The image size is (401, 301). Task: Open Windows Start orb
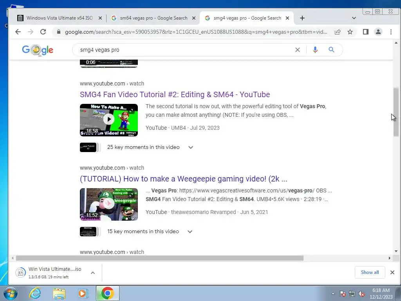click(x=11, y=293)
